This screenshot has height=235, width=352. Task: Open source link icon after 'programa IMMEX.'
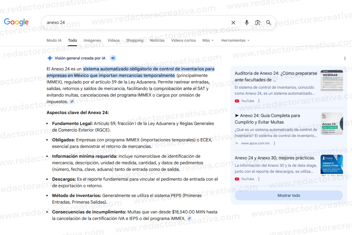[189, 218]
